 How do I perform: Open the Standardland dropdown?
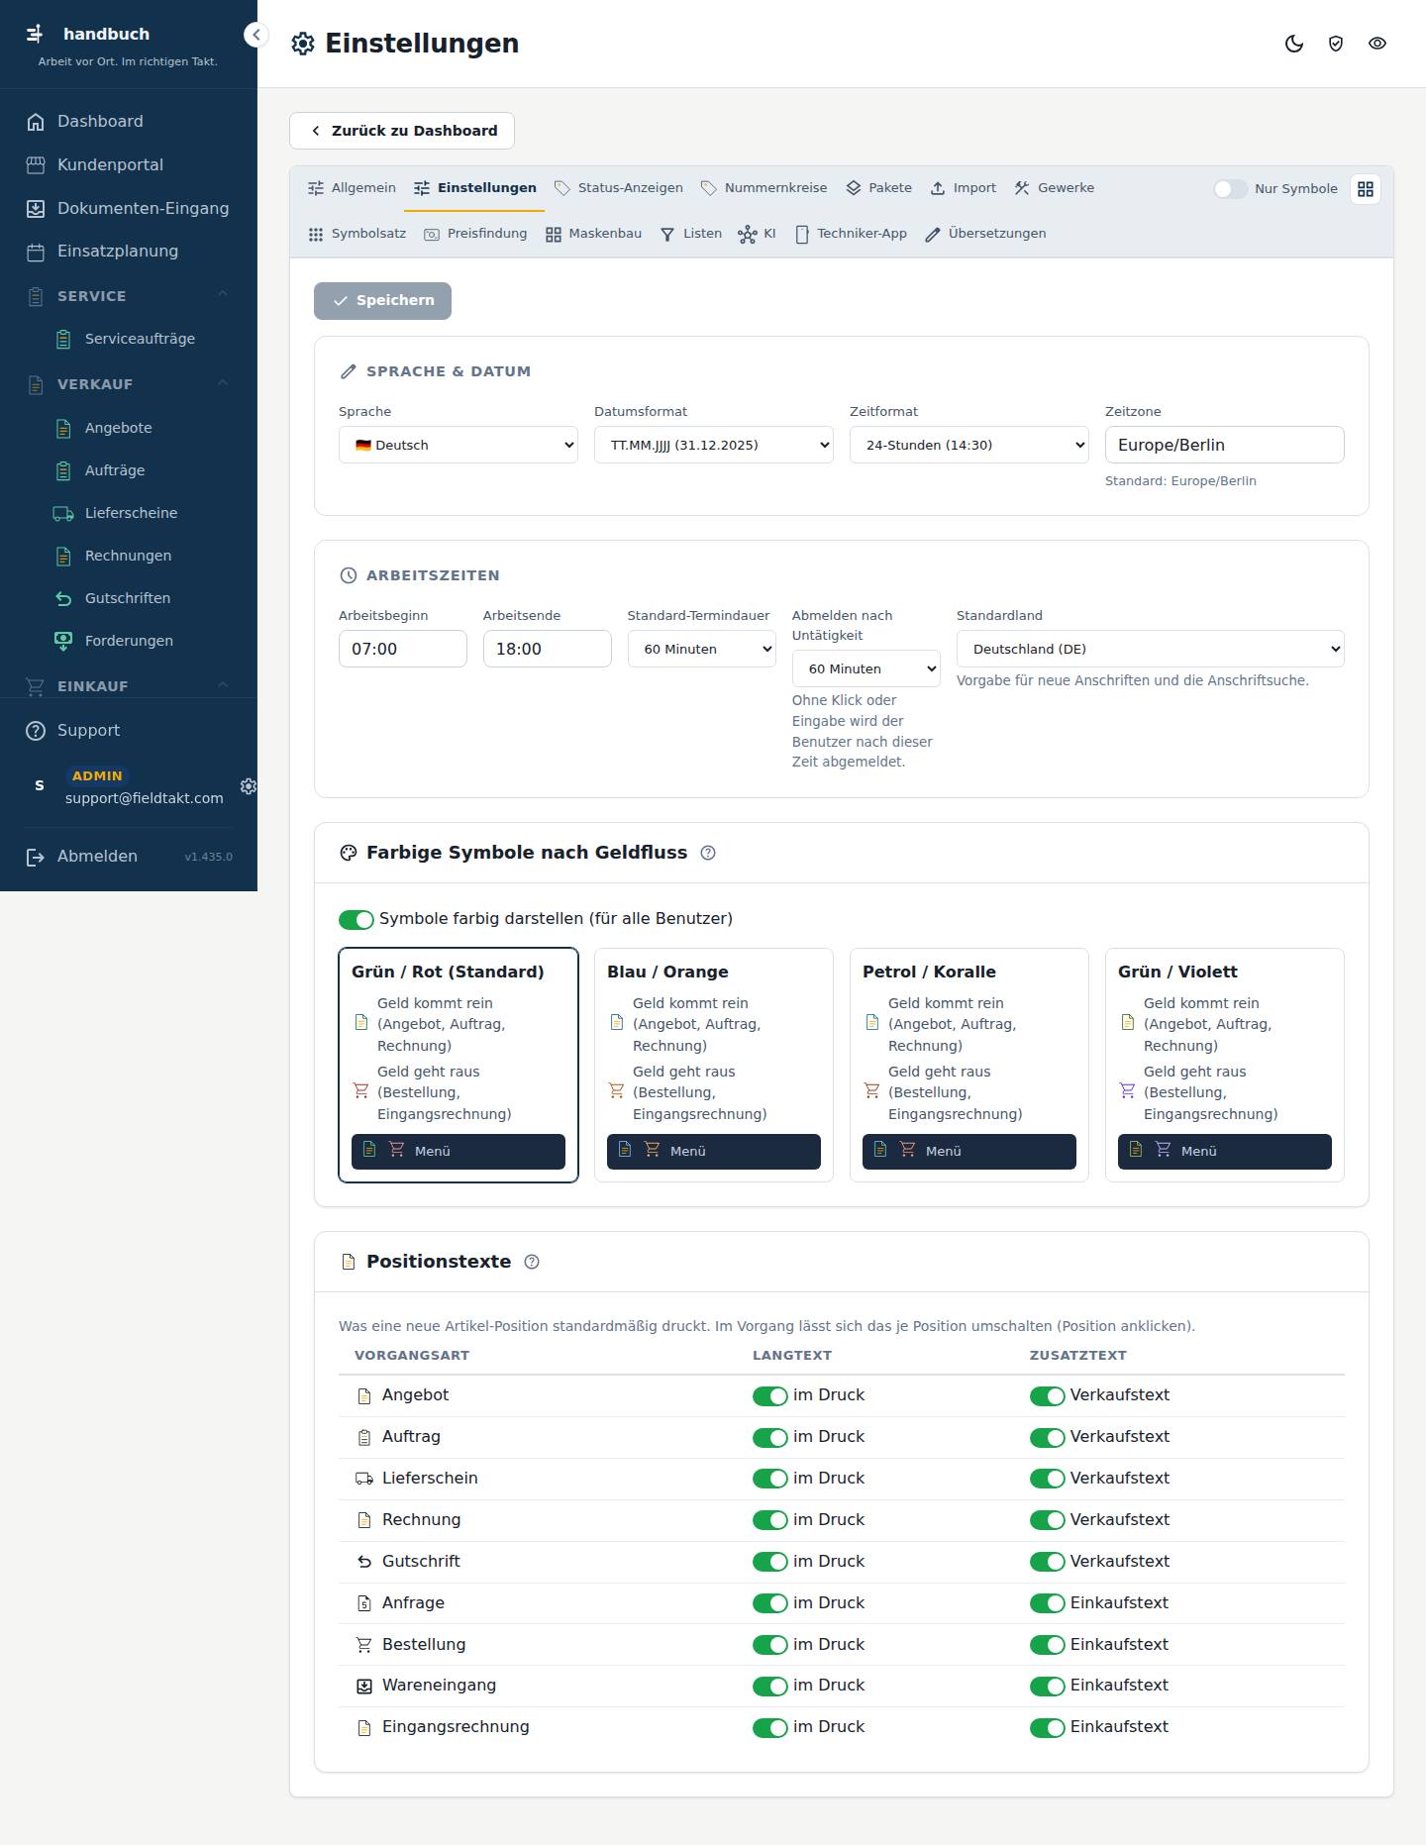click(x=1151, y=649)
